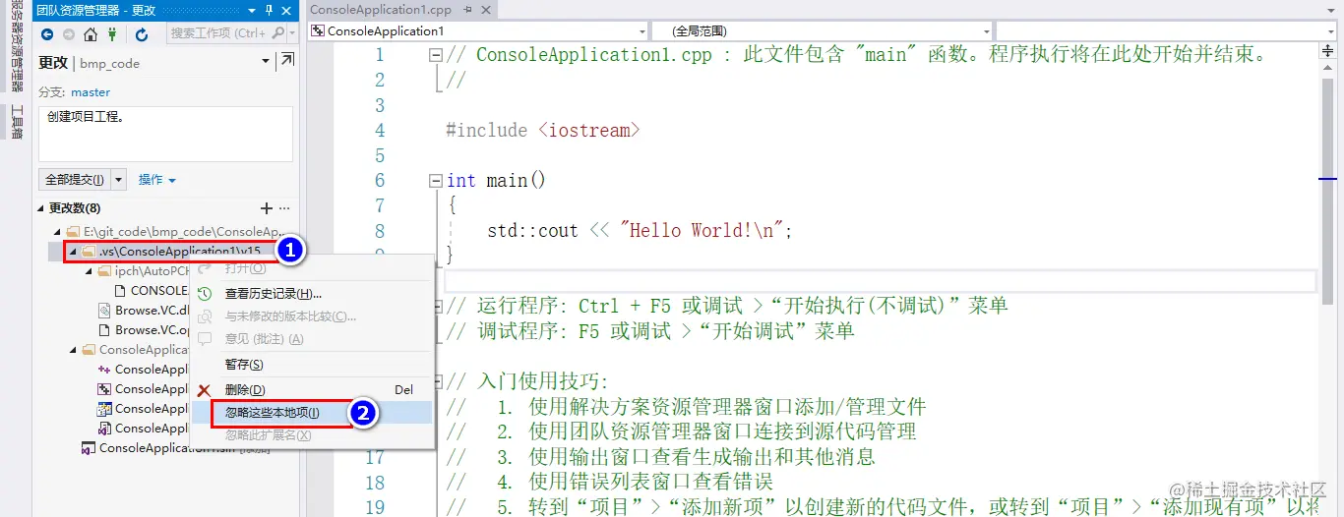Toggle auto-hide pin on Team Explorer panel
1344x517 pixels.
coord(269,10)
